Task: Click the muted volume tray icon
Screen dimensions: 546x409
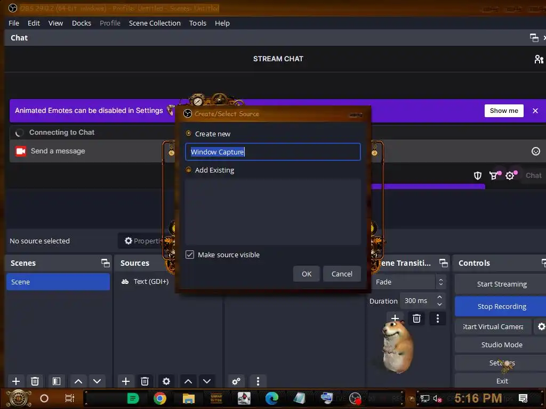Action: point(437,398)
